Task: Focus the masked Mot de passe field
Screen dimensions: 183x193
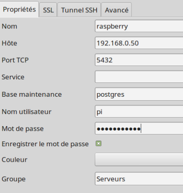Action: 139,128
